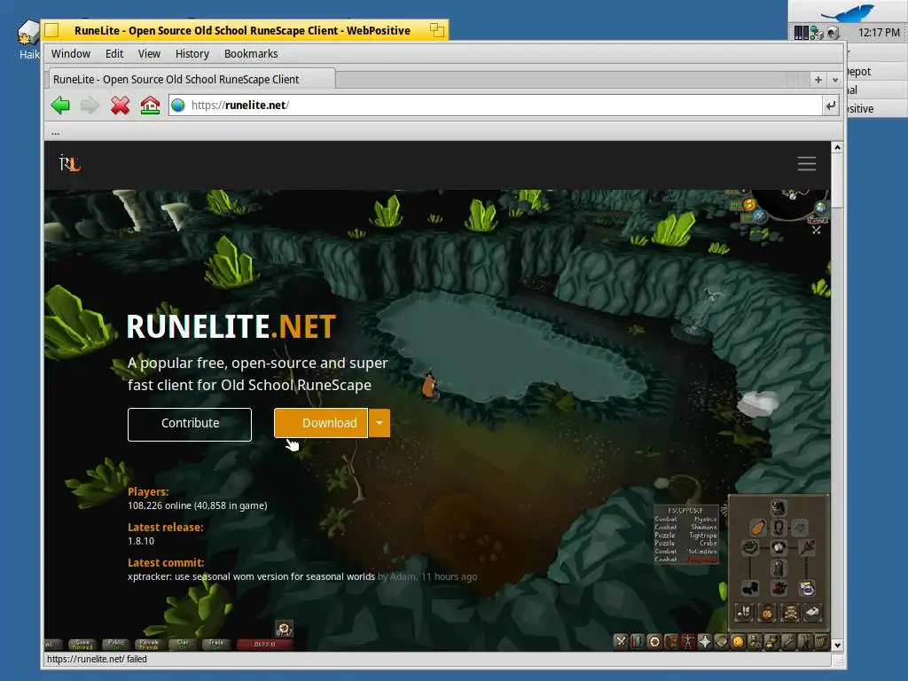Click the 11 hours ago timestamp
The image size is (908, 681).
pos(449,576)
